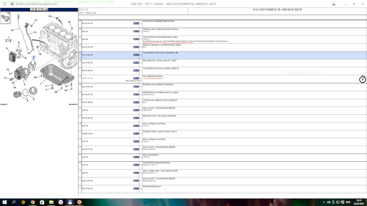Select callout 71 in the diagram

[x=36, y=20]
